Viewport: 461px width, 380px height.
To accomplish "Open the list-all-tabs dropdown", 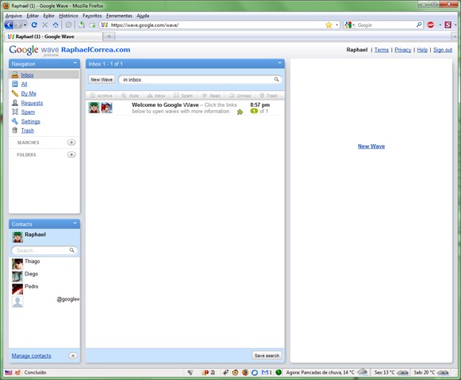I will pyautogui.click(x=454, y=36).
